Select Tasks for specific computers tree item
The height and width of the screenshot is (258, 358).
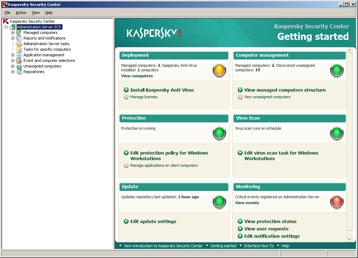[47, 49]
